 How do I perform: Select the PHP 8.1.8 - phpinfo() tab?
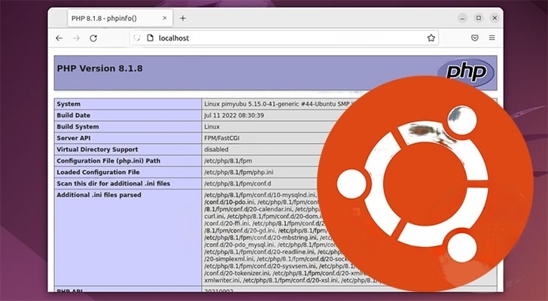coord(120,18)
